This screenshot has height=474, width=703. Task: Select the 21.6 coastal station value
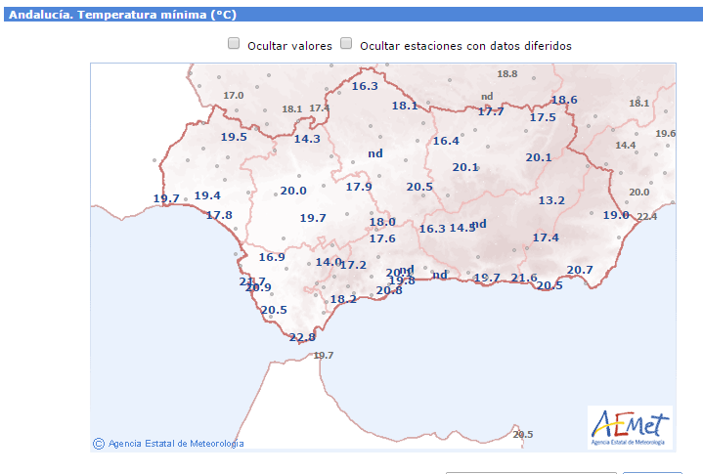tap(524, 279)
